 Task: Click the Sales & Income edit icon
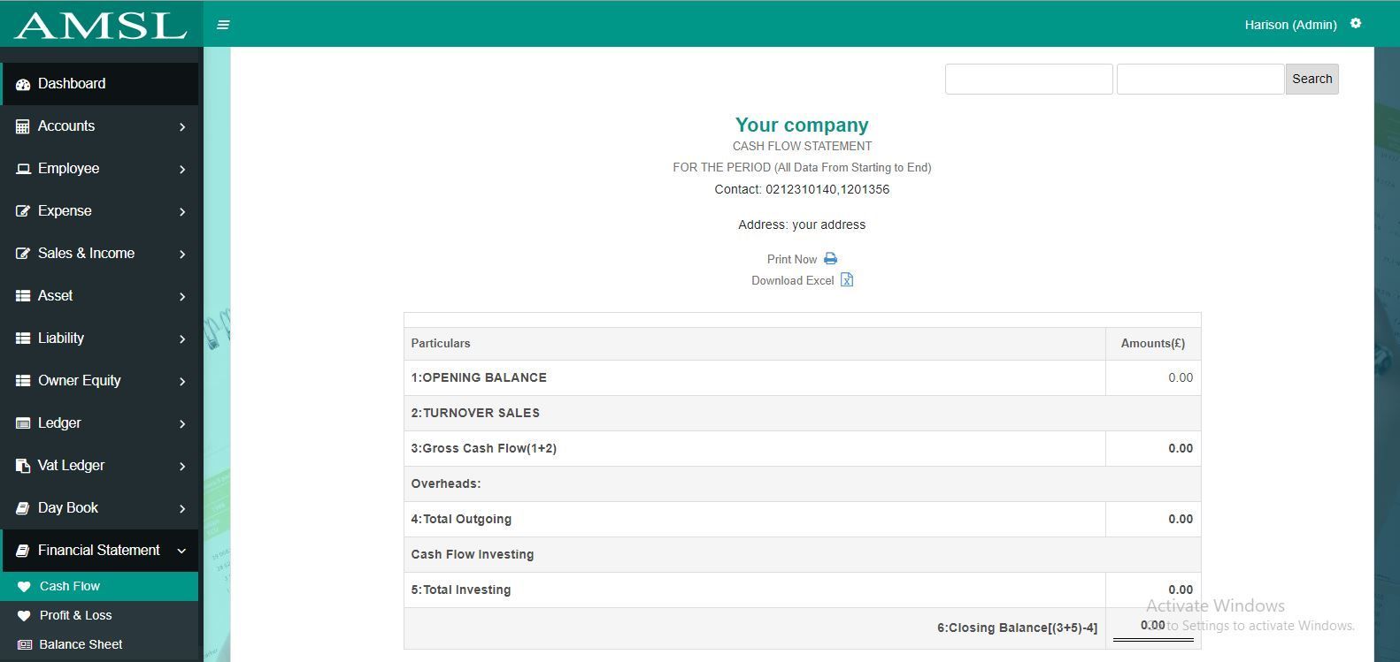pyautogui.click(x=23, y=254)
